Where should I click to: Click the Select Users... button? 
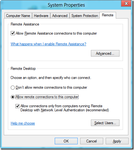point(105,123)
